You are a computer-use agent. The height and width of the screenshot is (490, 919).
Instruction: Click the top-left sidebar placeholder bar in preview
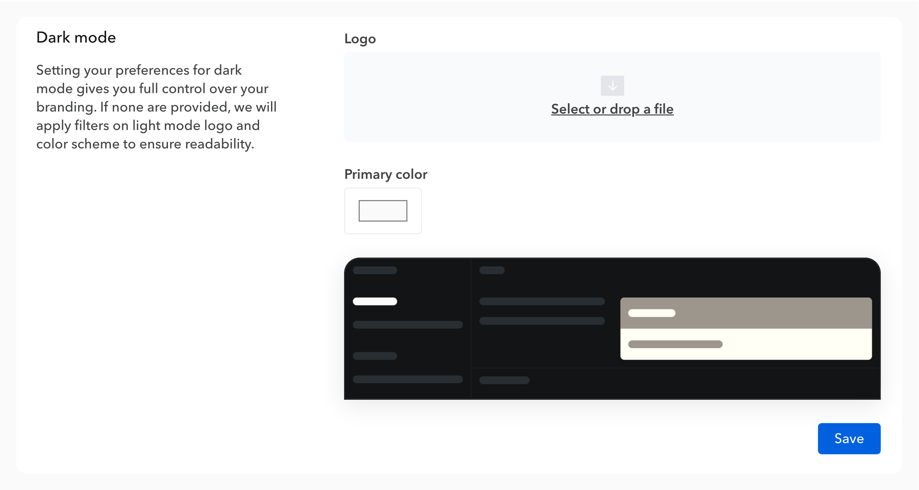(x=375, y=270)
